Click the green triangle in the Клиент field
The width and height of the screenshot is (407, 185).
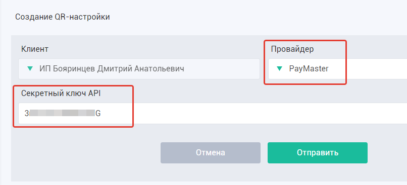[x=30, y=69]
